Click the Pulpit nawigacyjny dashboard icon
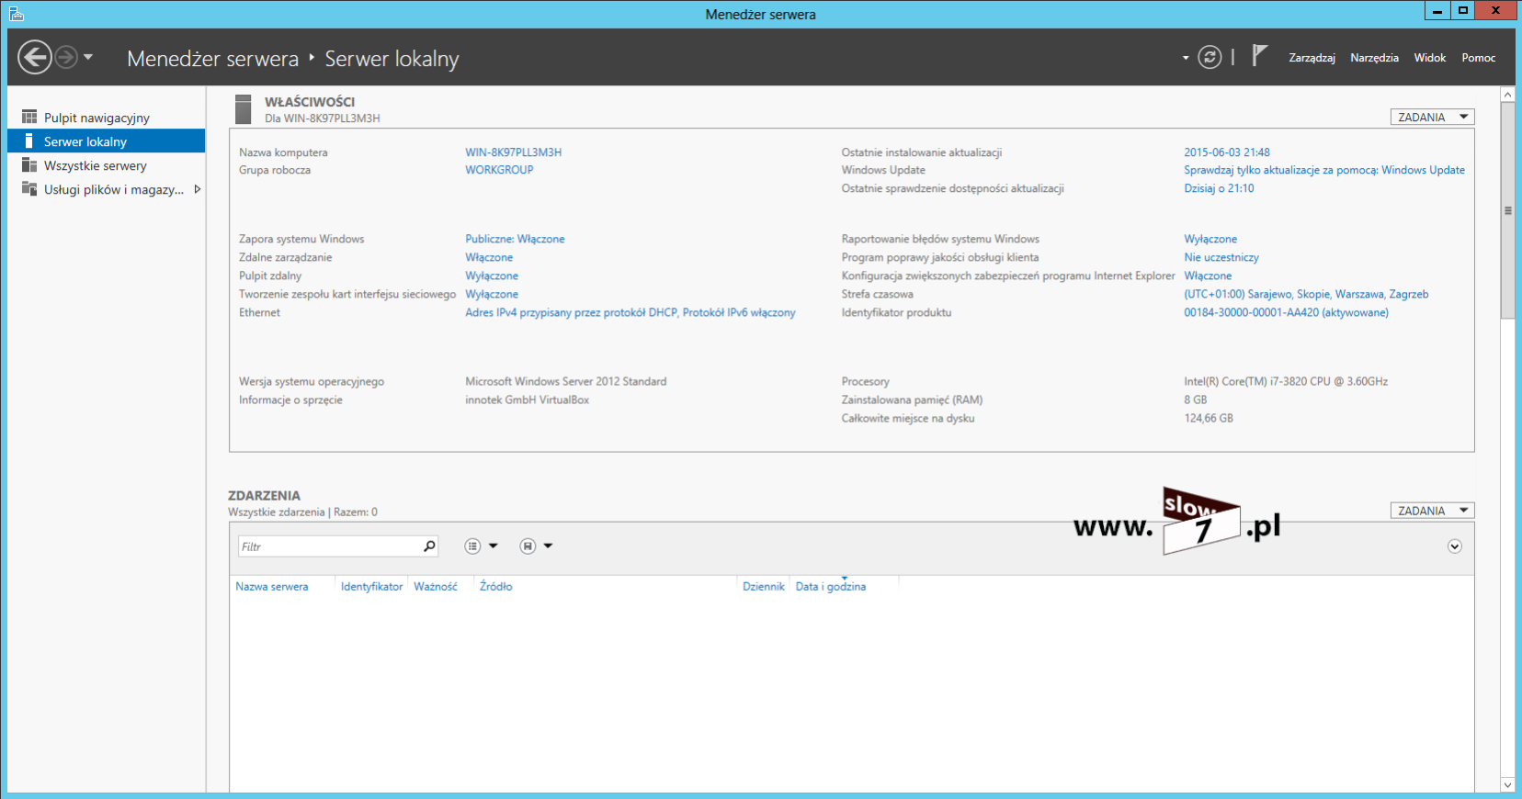The height and width of the screenshot is (799, 1522). [29, 118]
